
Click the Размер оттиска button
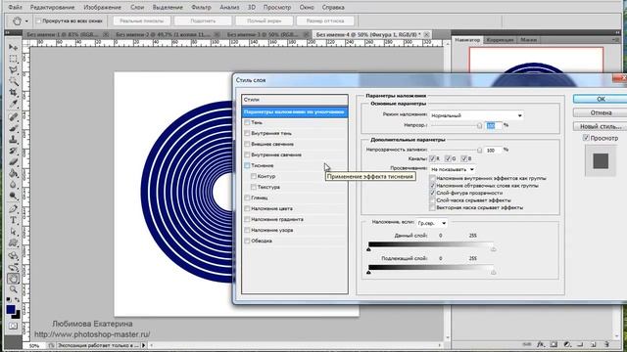(324, 21)
